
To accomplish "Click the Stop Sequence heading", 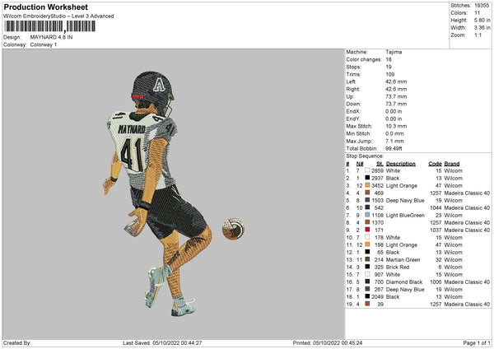I will coord(365,156).
